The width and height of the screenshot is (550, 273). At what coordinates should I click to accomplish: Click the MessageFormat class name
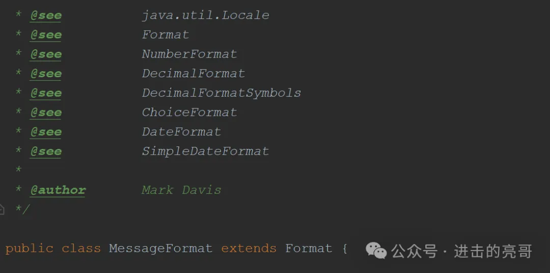[160, 249]
